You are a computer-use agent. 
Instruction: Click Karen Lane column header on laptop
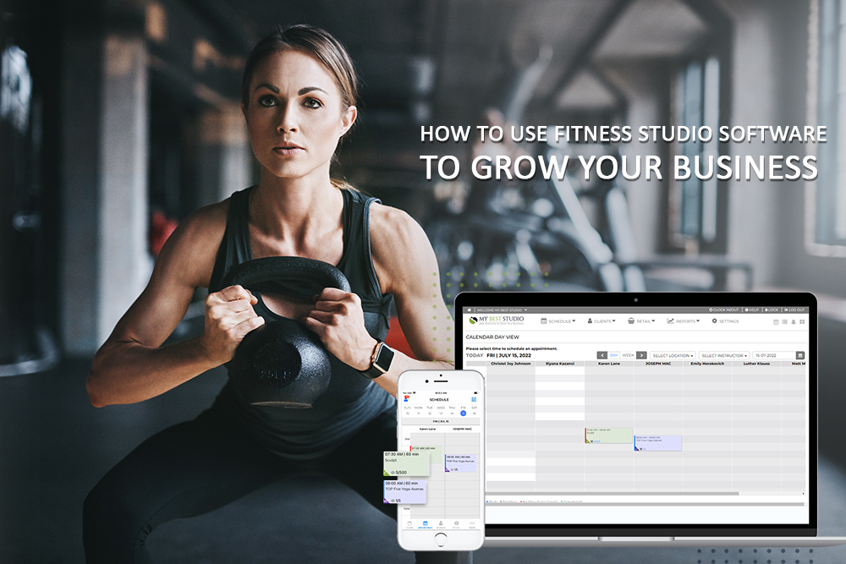[x=608, y=364]
